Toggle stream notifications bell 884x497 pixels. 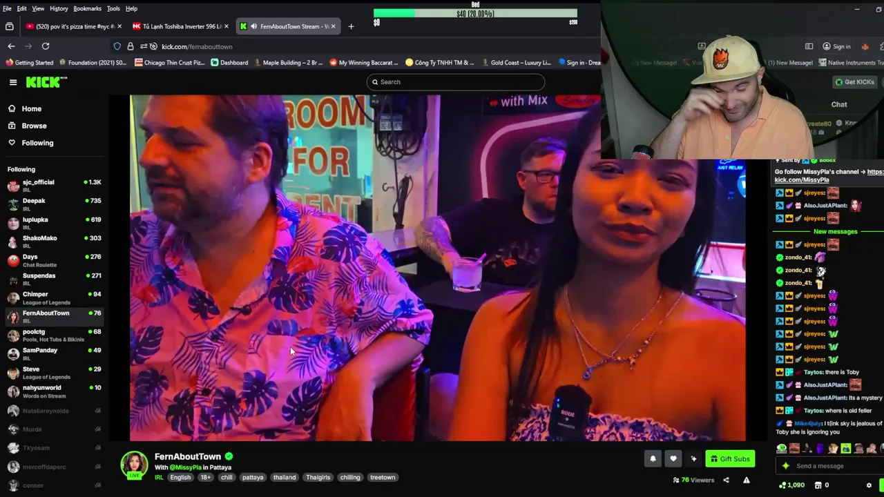pos(653,458)
